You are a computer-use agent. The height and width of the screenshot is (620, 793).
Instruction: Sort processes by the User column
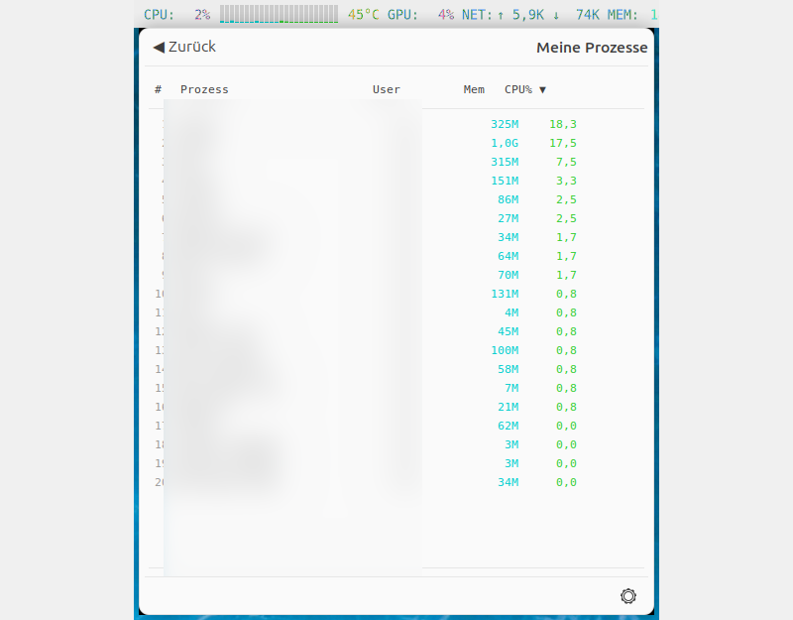386,89
